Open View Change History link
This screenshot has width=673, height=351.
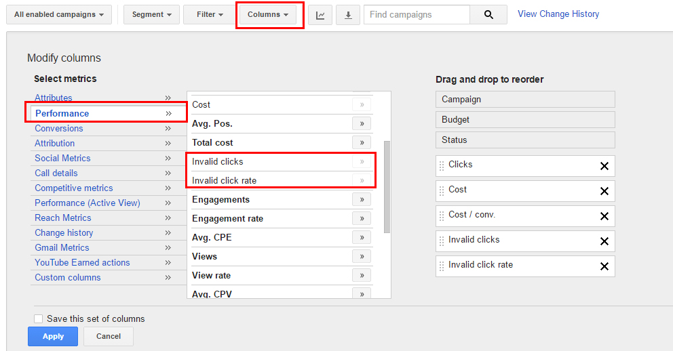pos(558,14)
